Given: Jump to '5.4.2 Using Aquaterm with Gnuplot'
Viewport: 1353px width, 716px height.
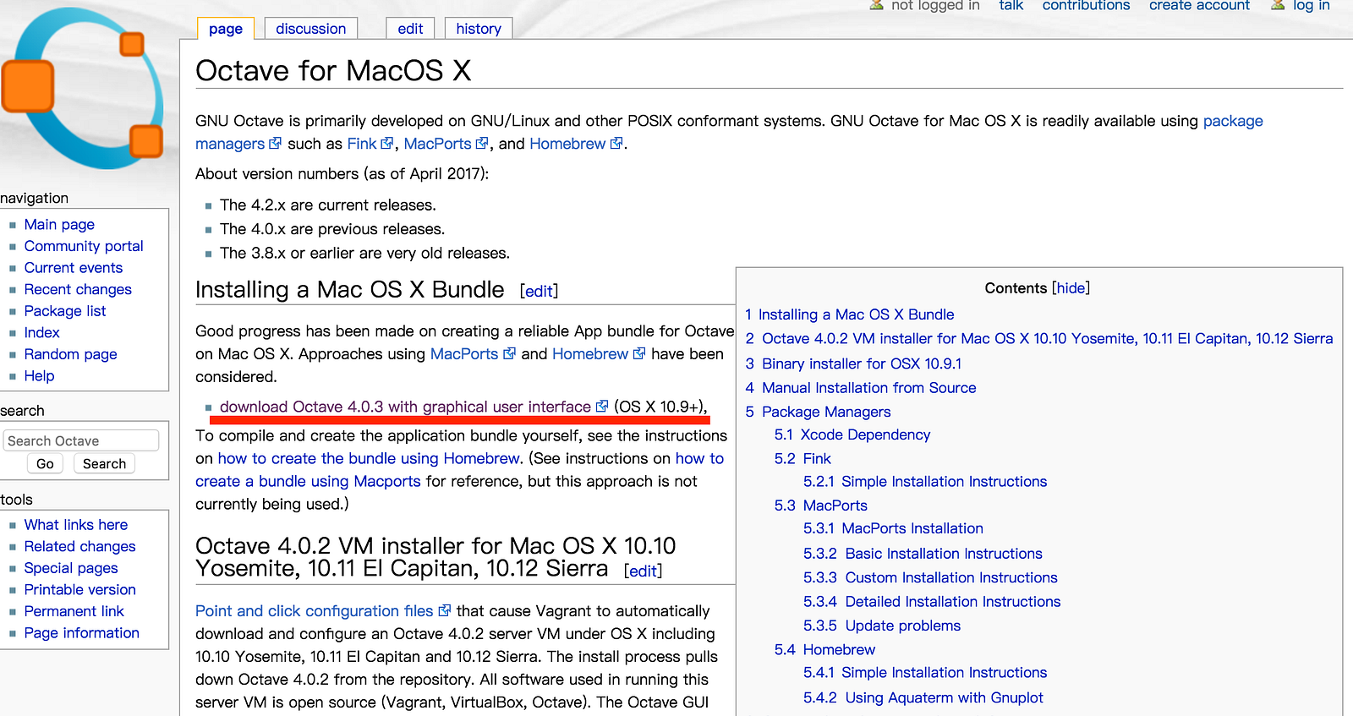Looking at the screenshot, I should click(923, 697).
